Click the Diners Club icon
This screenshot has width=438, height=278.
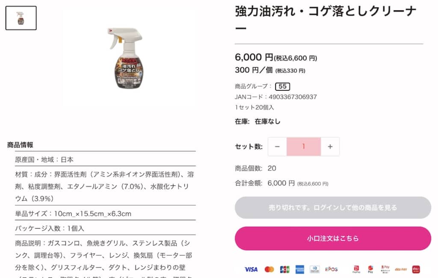314,269
